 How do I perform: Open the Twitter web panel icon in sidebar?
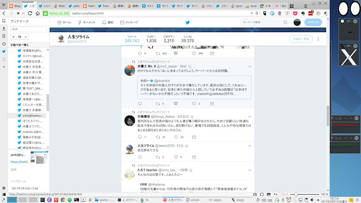tap(4, 51)
